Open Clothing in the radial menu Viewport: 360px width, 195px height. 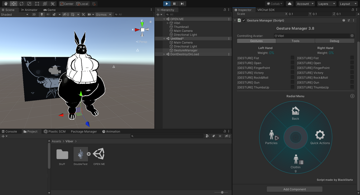pyautogui.click(x=296, y=163)
